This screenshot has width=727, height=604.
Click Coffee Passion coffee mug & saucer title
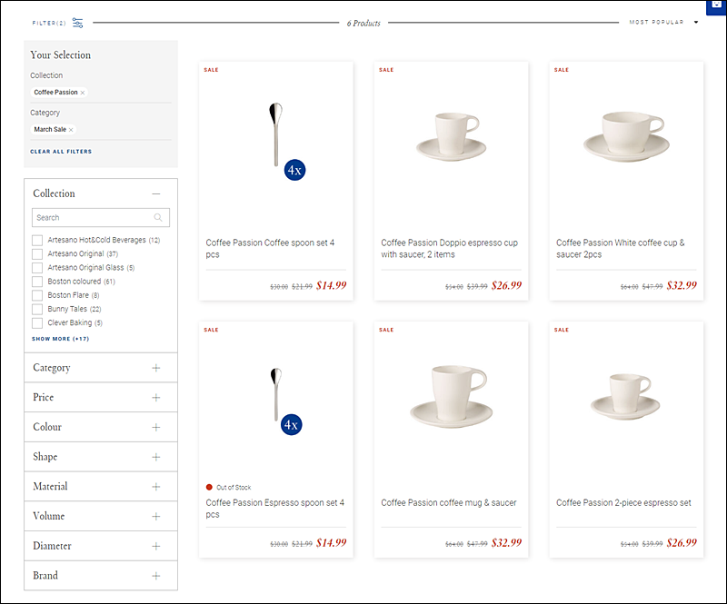coord(448,502)
